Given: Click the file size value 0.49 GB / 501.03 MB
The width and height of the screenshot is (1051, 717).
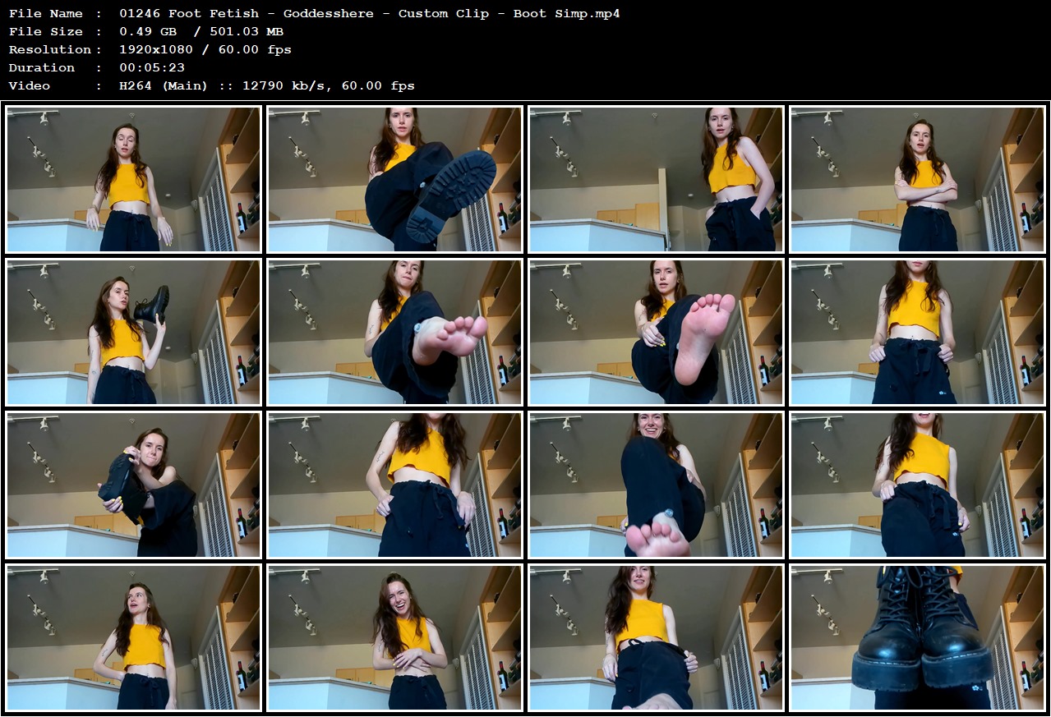Looking at the screenshot, I should coord(201,31).
